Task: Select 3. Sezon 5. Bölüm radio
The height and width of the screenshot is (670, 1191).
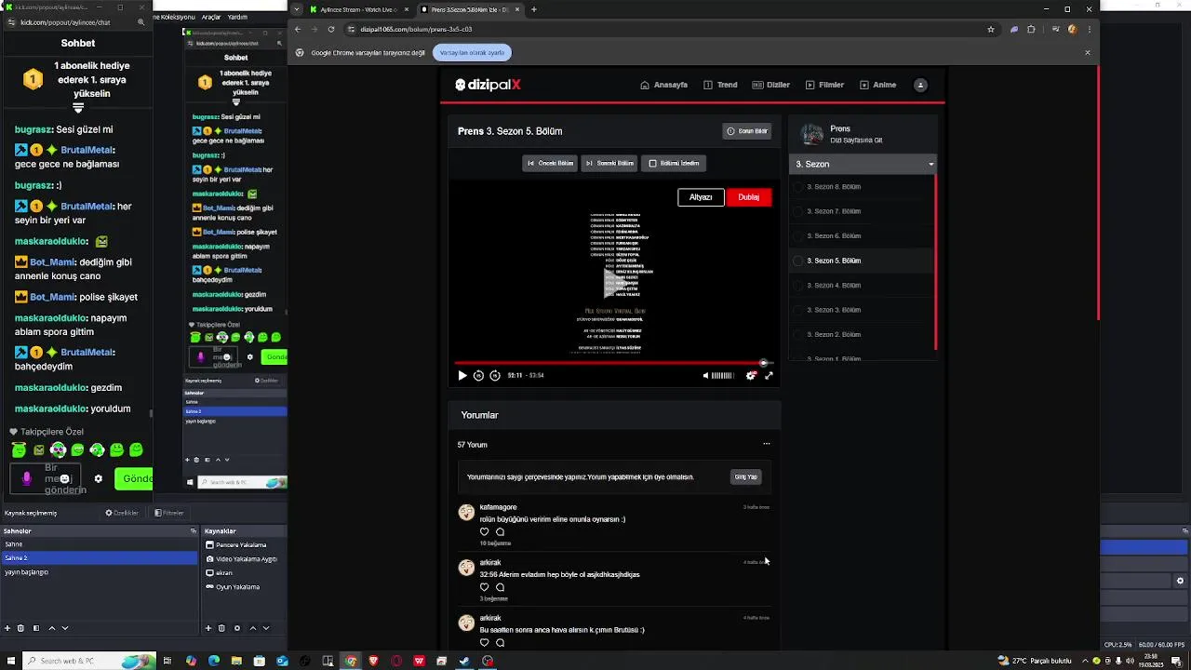Action: click(x=797, y=261)
